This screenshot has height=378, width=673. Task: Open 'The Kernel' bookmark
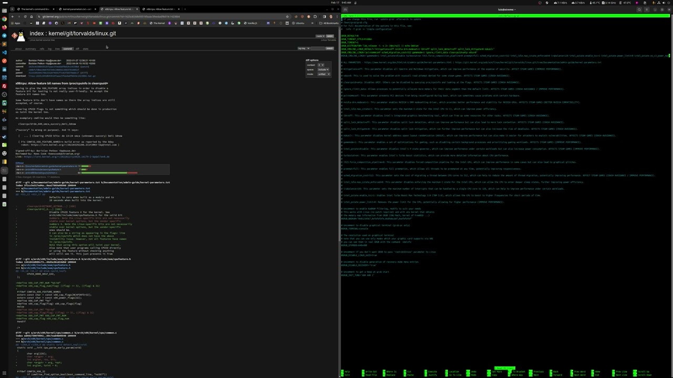pyautogui.click(x=157, y=23)
